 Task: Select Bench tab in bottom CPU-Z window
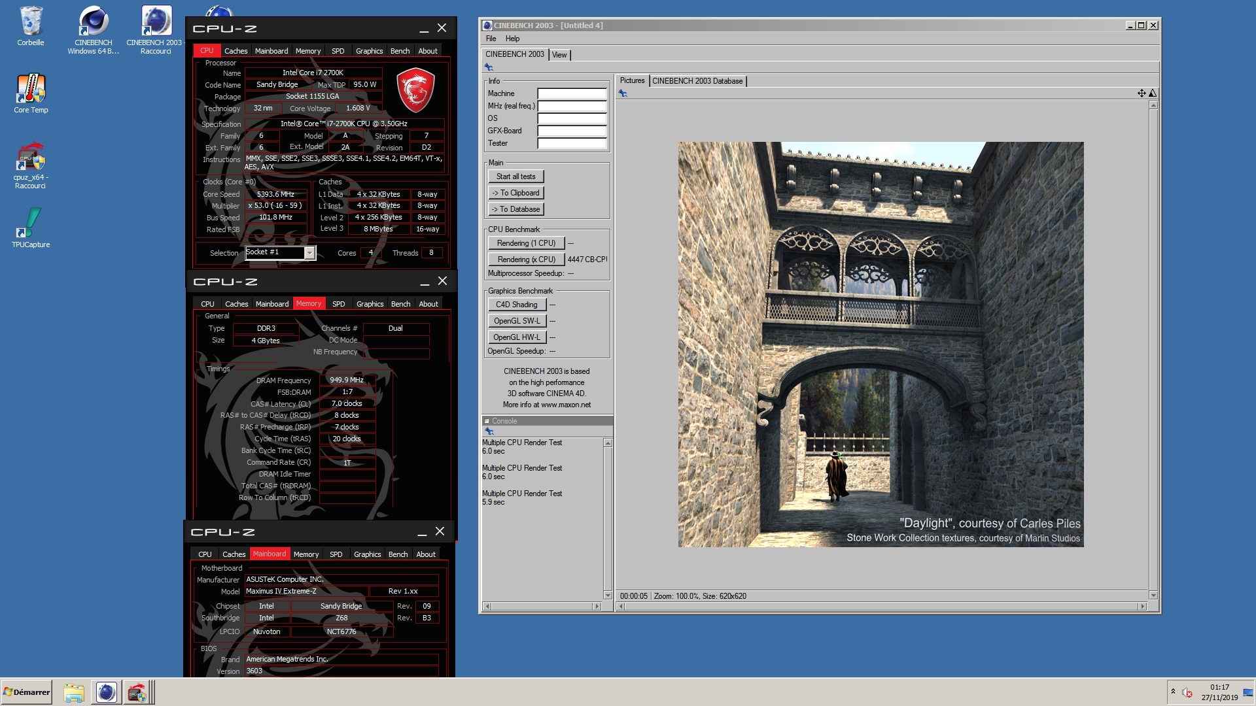398,554
